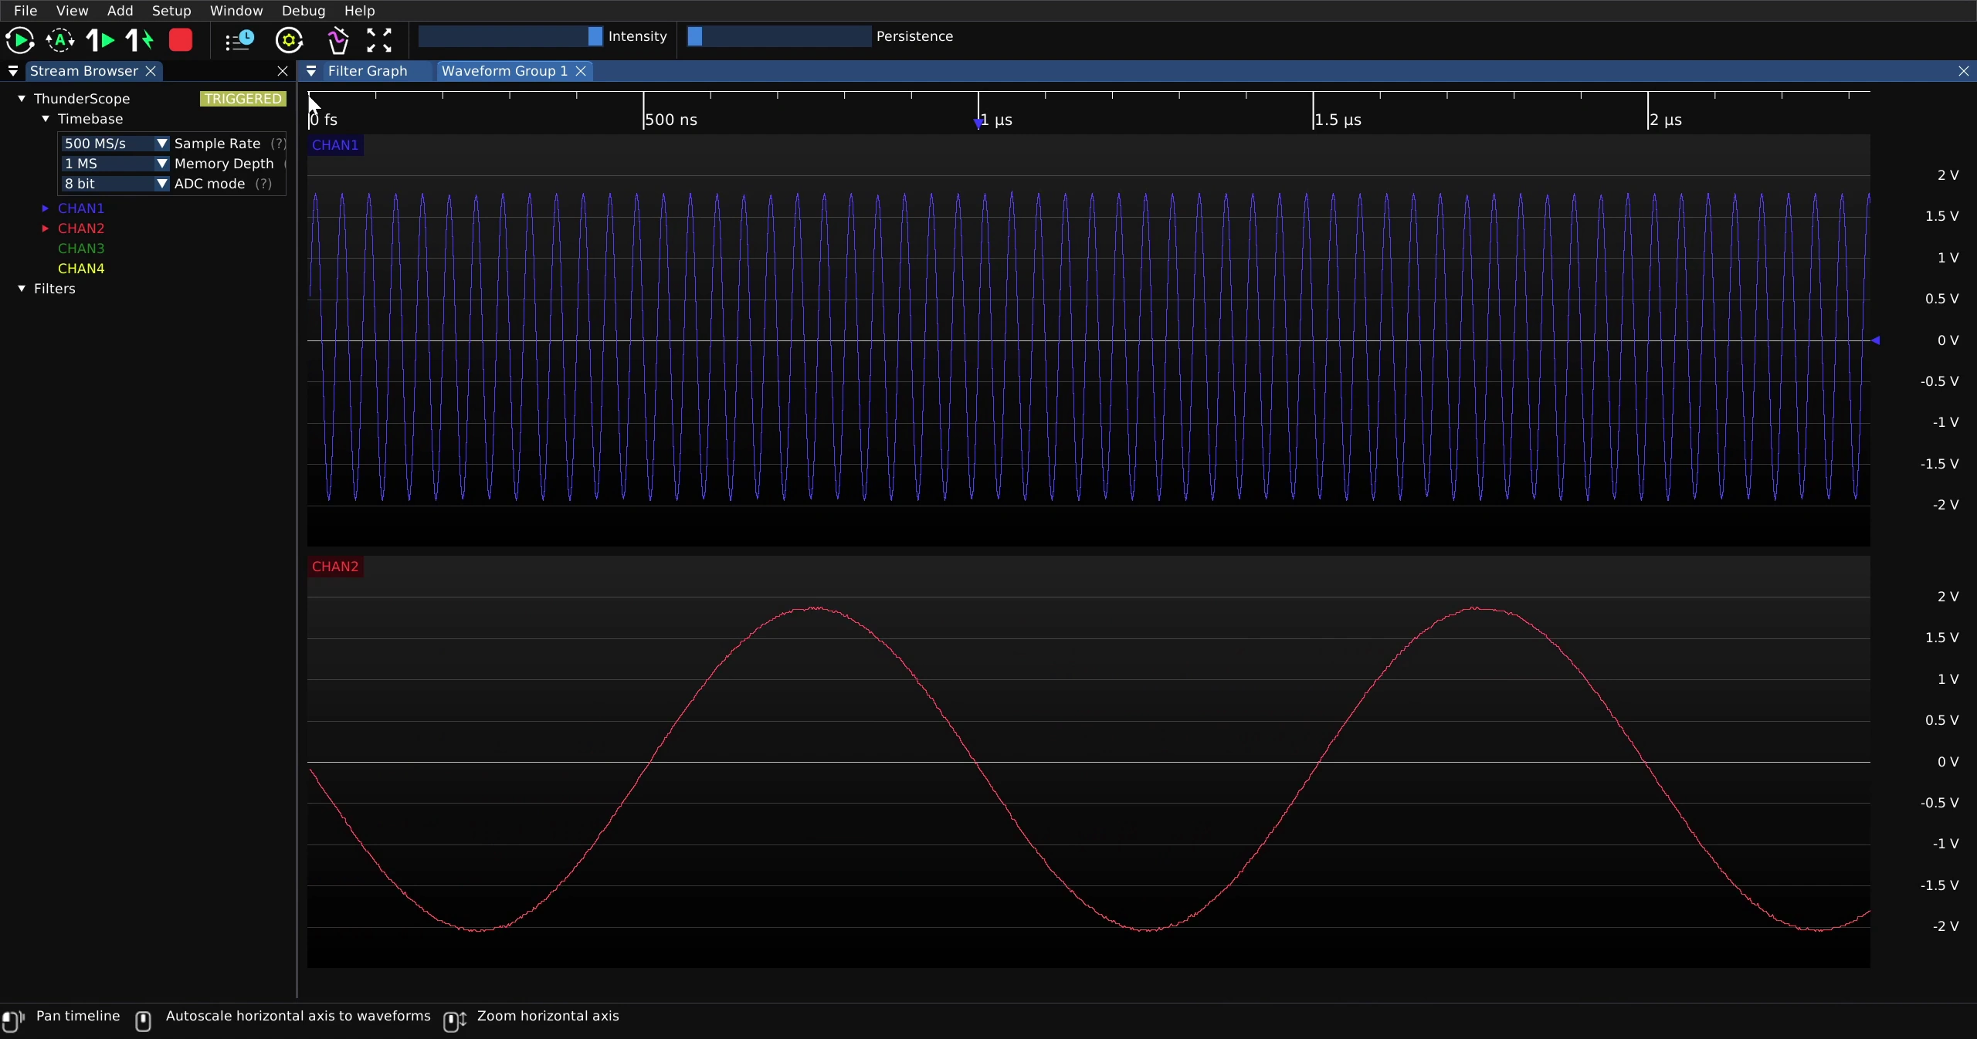This screenshot has width=1977, height=1039.
Task: Collapse the Timebase section
Action: point(46,119)
